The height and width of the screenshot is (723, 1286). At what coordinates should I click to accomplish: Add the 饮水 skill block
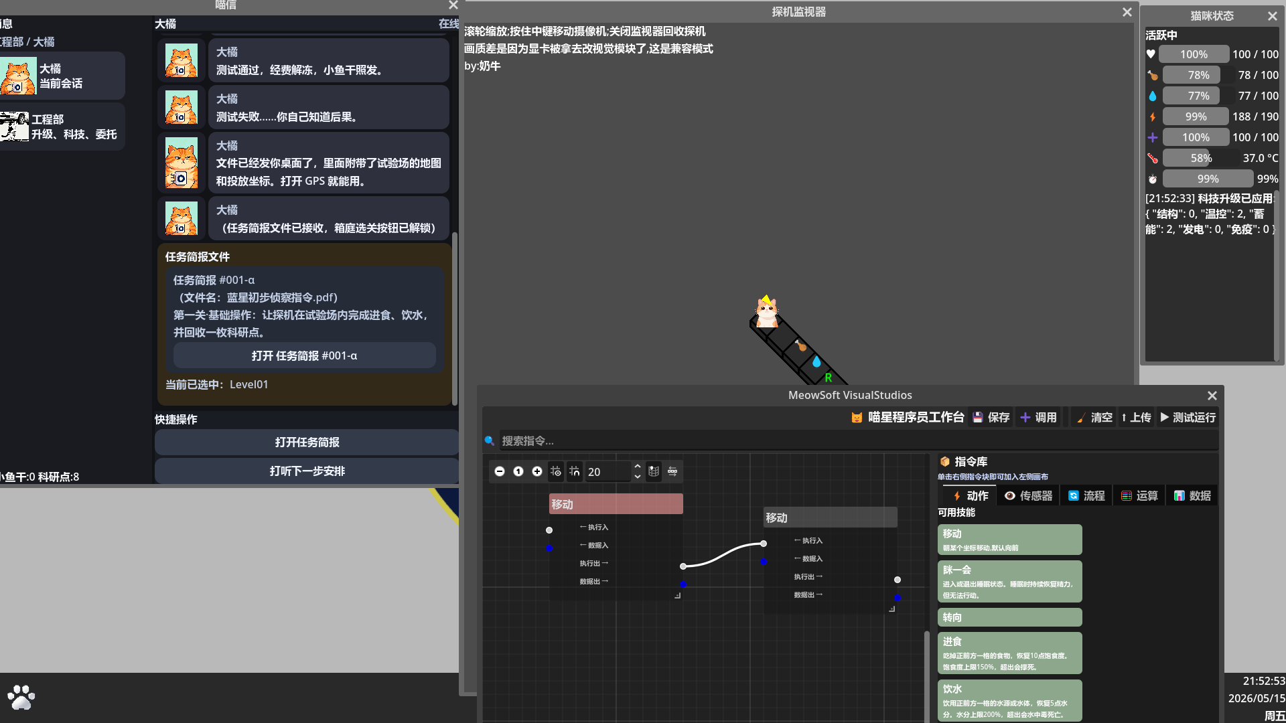pyautogui.click(x=1009, y=700)
